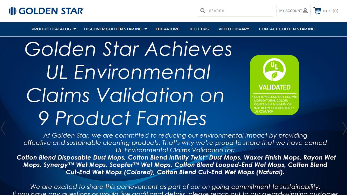The height and width of the screenshot is (195, 347).
Task: Click the UL leaf logo inside the badge
Action: (274, 70)
